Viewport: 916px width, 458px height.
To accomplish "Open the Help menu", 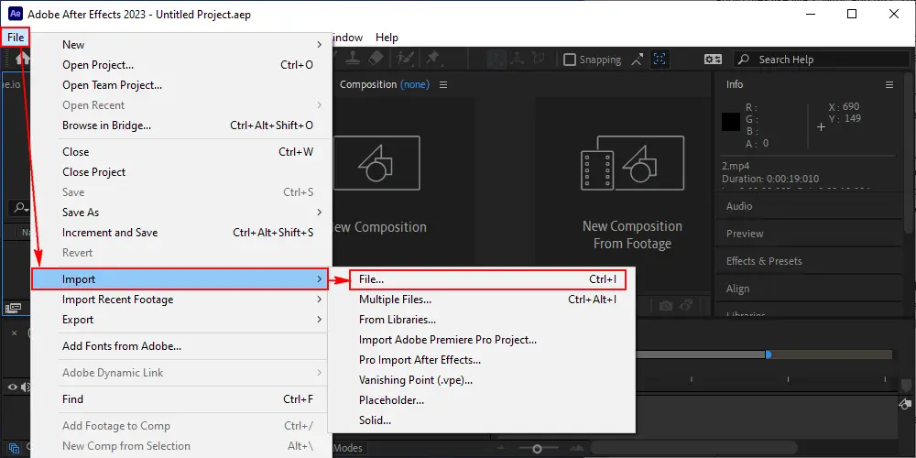I will [387, 38].
